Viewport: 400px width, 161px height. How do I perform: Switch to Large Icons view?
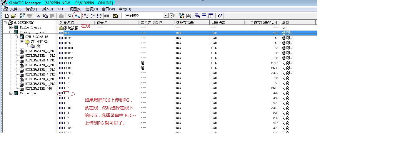coord(86,16)
